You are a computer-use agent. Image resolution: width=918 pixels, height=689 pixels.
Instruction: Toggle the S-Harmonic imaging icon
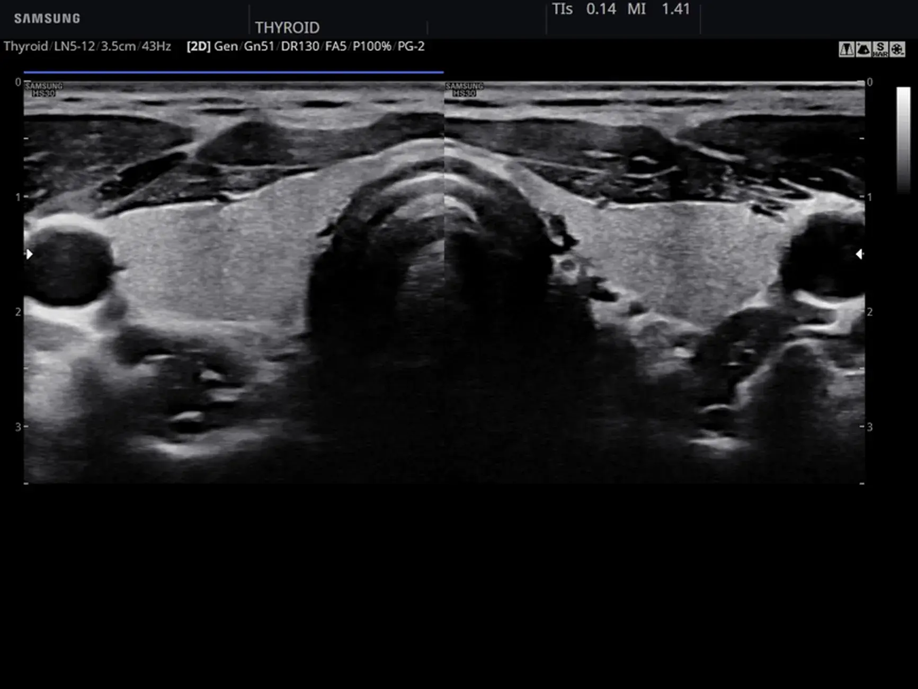tap(880, 49)
